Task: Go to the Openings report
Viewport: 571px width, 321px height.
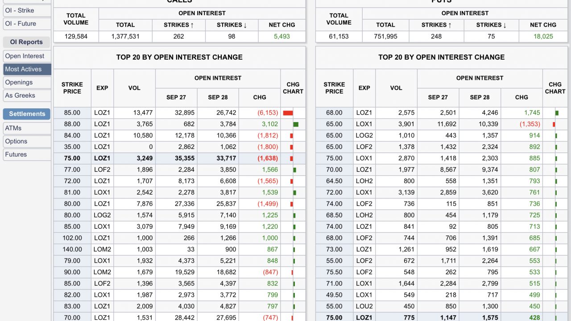Action: [x=19, y=82]
